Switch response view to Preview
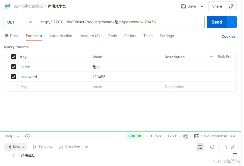This screenshot has height=166, width=244. (43, 147)
